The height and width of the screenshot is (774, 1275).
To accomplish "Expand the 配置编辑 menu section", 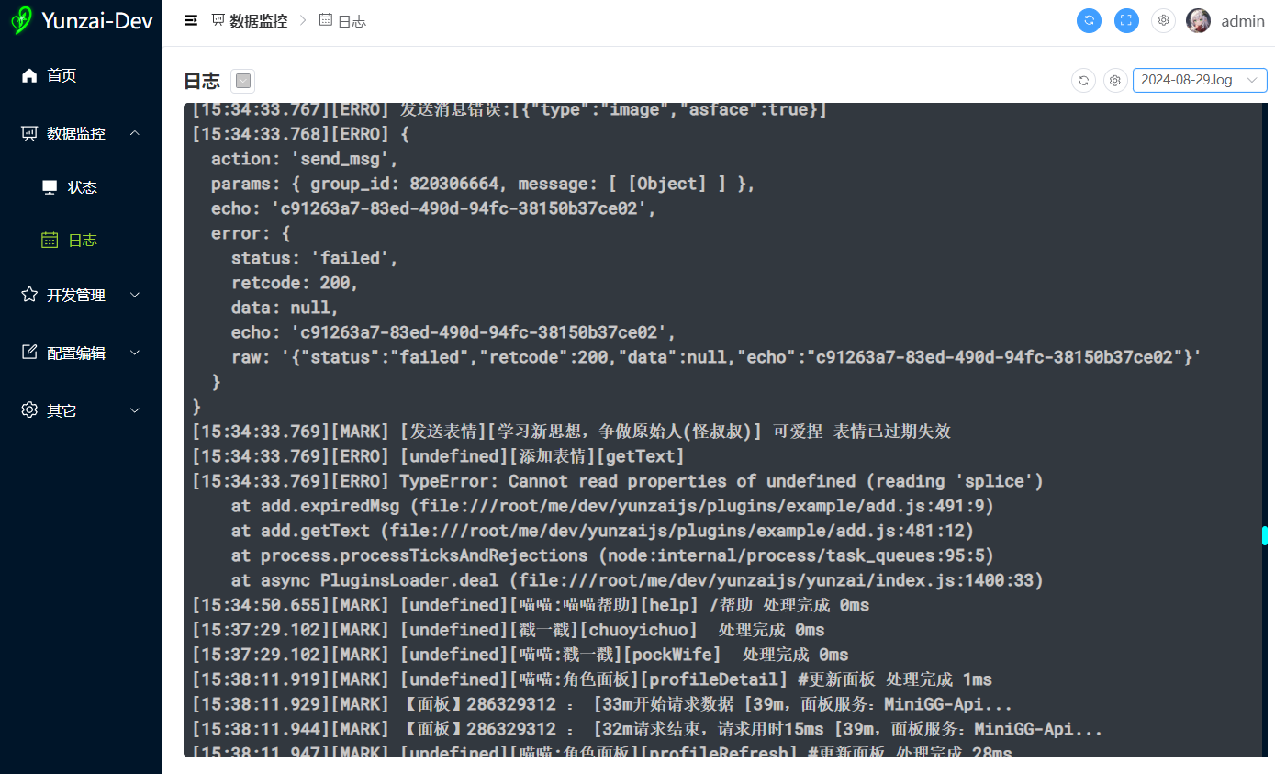I will tap(81, 353).
